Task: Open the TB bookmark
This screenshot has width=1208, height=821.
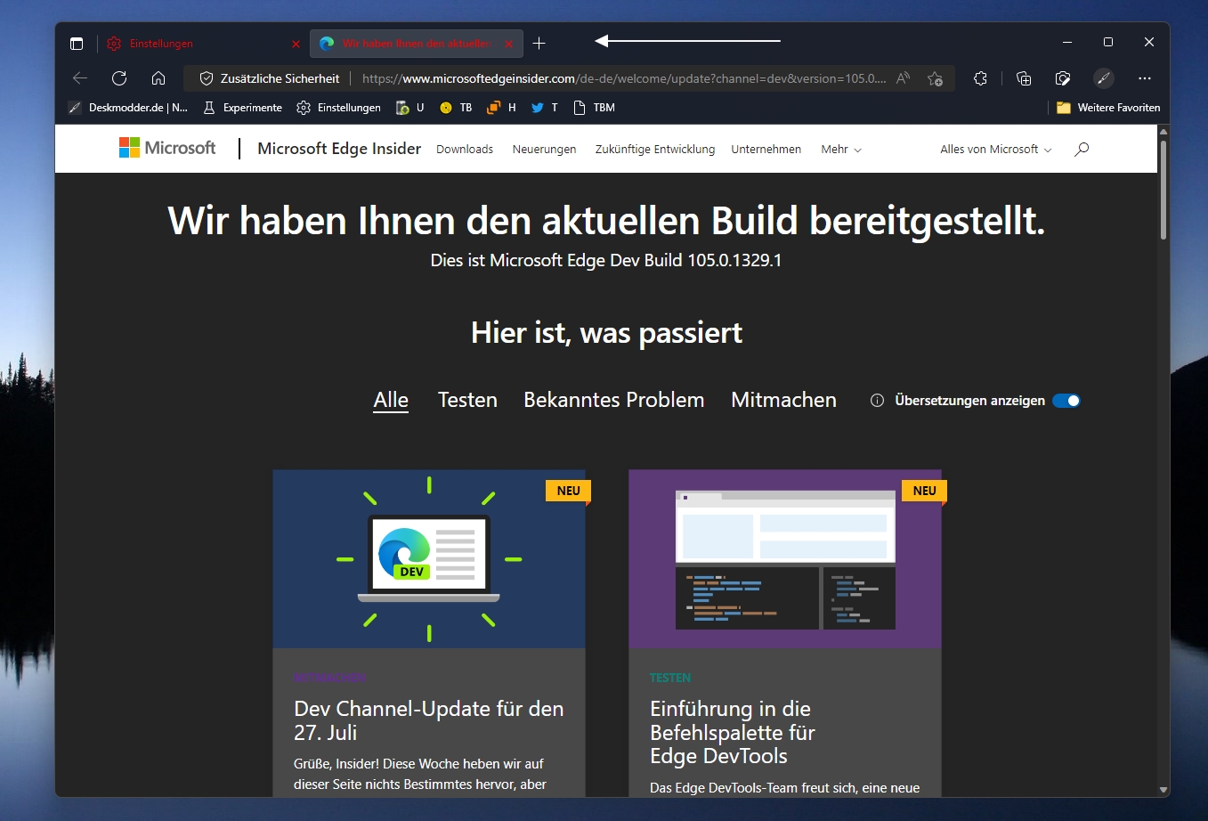Action: (x=456, y=108)
